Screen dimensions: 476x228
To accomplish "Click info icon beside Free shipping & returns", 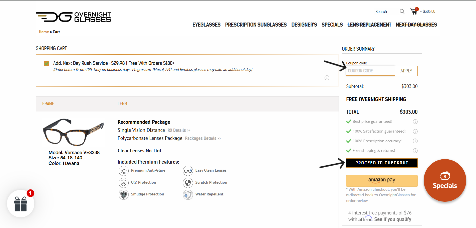I will pyautogui.click(x=415, y=151).
